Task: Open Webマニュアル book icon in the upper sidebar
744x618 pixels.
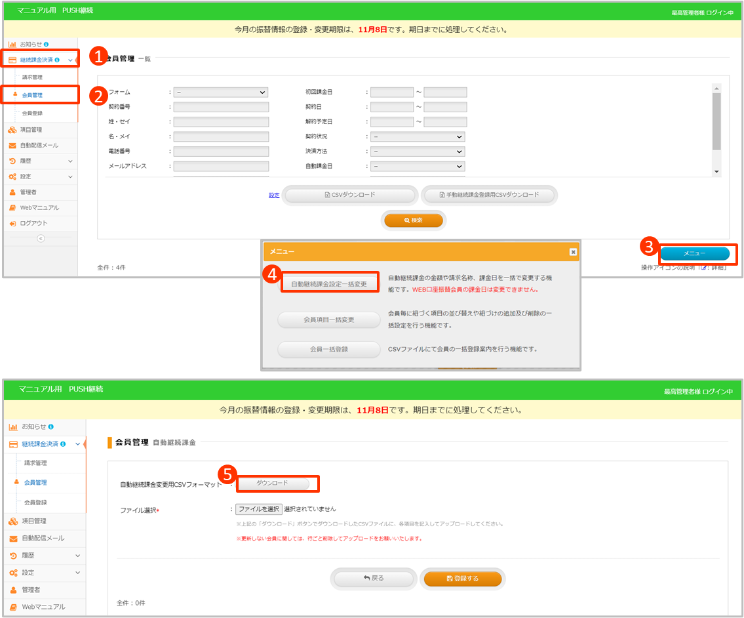Action: tap(13, 208)
